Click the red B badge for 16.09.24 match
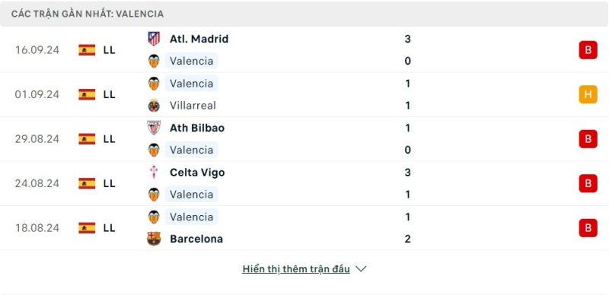This screenshot has width=609, height=295. (x=588, y=50)
